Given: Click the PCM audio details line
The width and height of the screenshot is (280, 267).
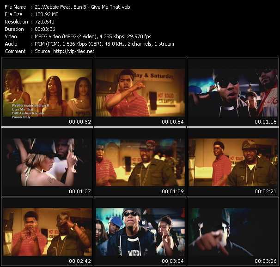Looking at the screenshot, I should 104,44.
